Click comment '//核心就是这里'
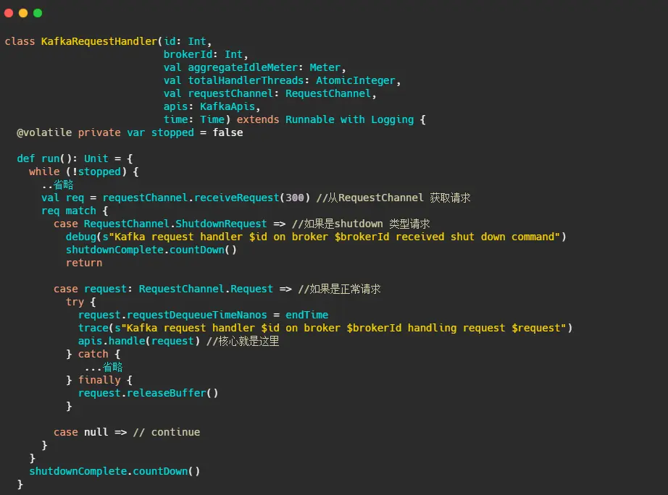Viewport: 668px width, 495px height. 243,341
